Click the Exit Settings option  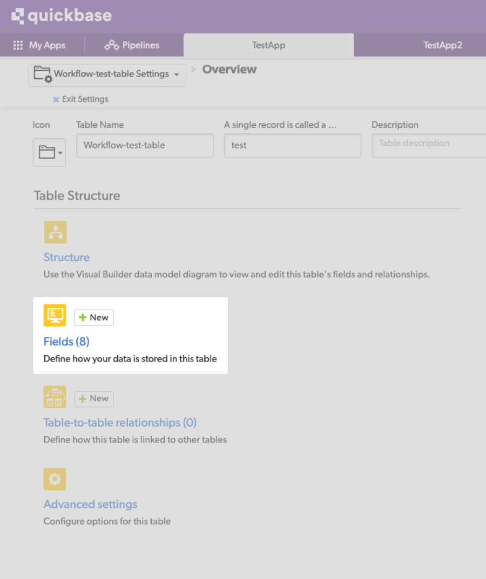[84, 99]
